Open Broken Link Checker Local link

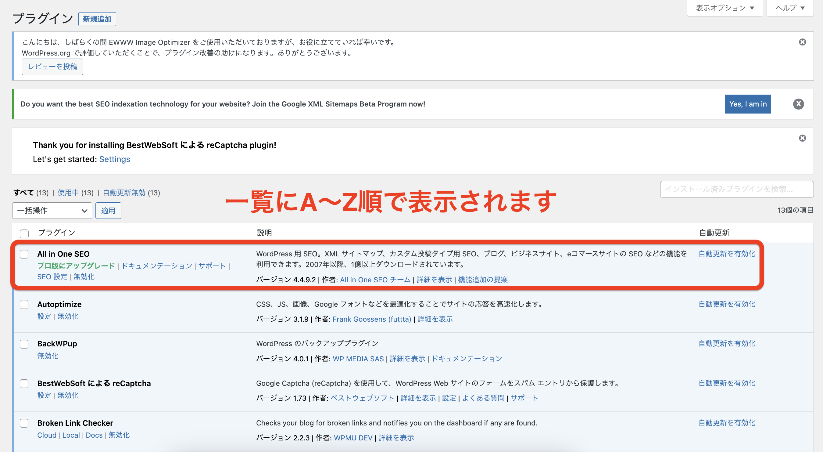tap(71, 435)
